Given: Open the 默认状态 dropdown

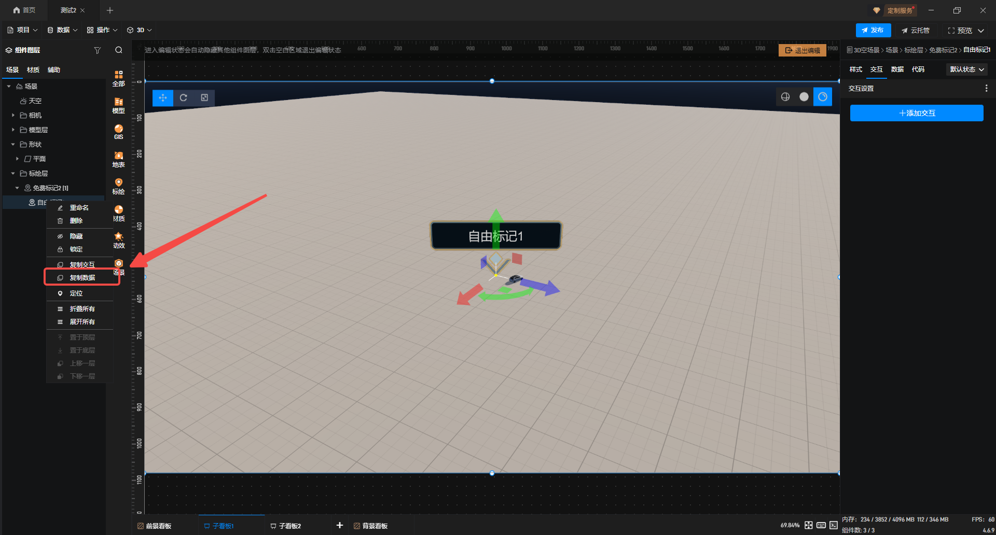Looking at the screenshot, I should [x=966, y=69].
